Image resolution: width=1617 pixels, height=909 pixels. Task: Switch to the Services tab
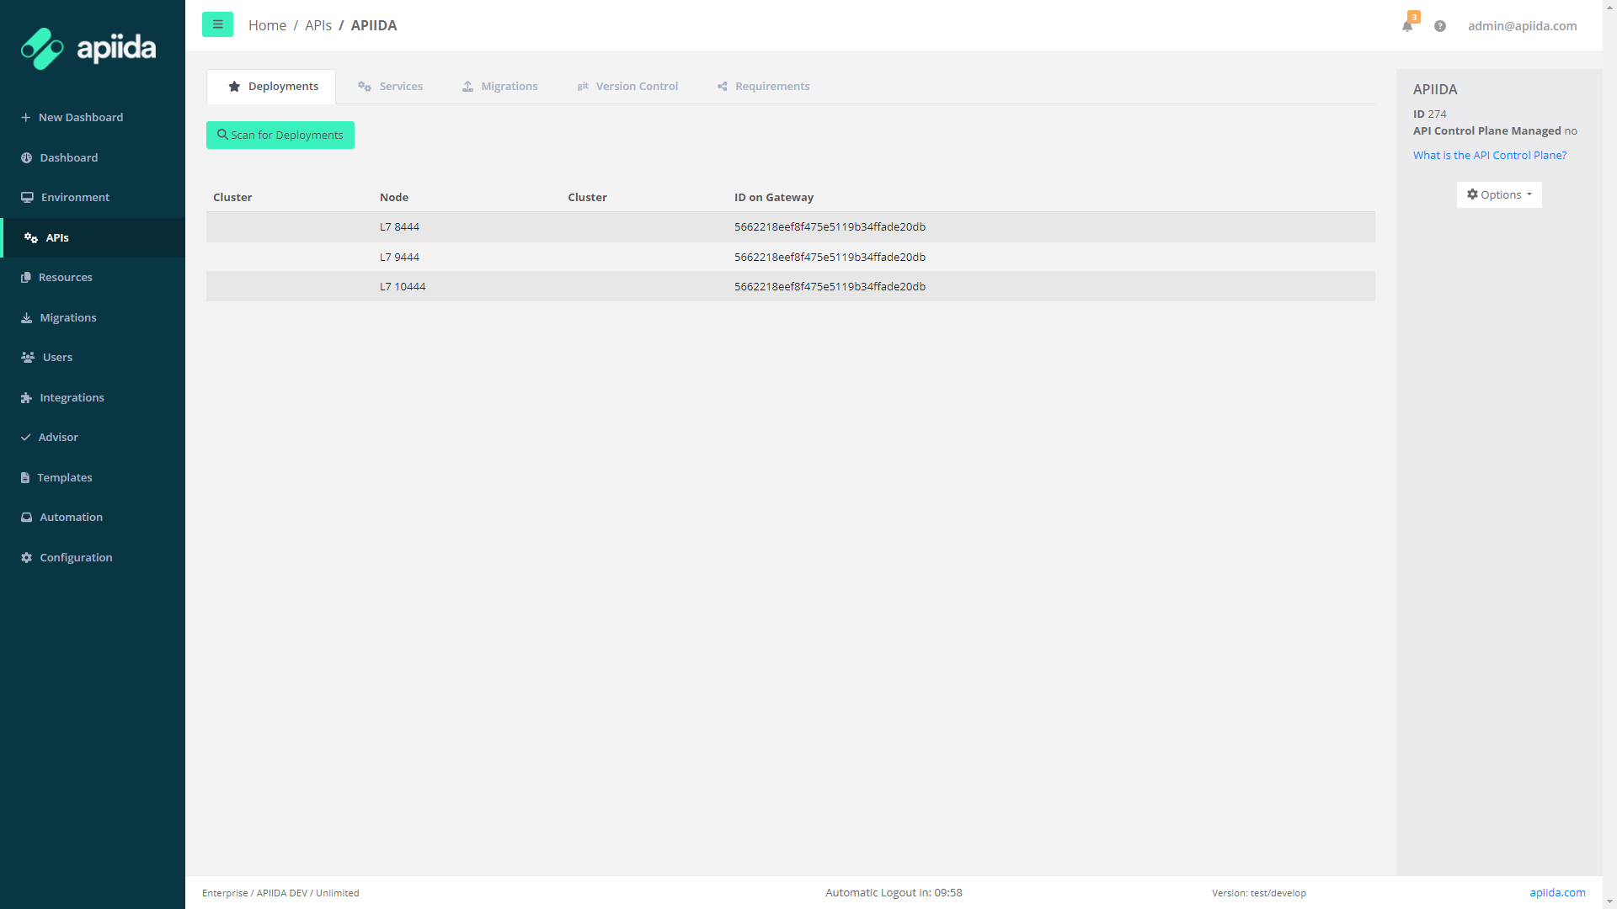point(391,86)
